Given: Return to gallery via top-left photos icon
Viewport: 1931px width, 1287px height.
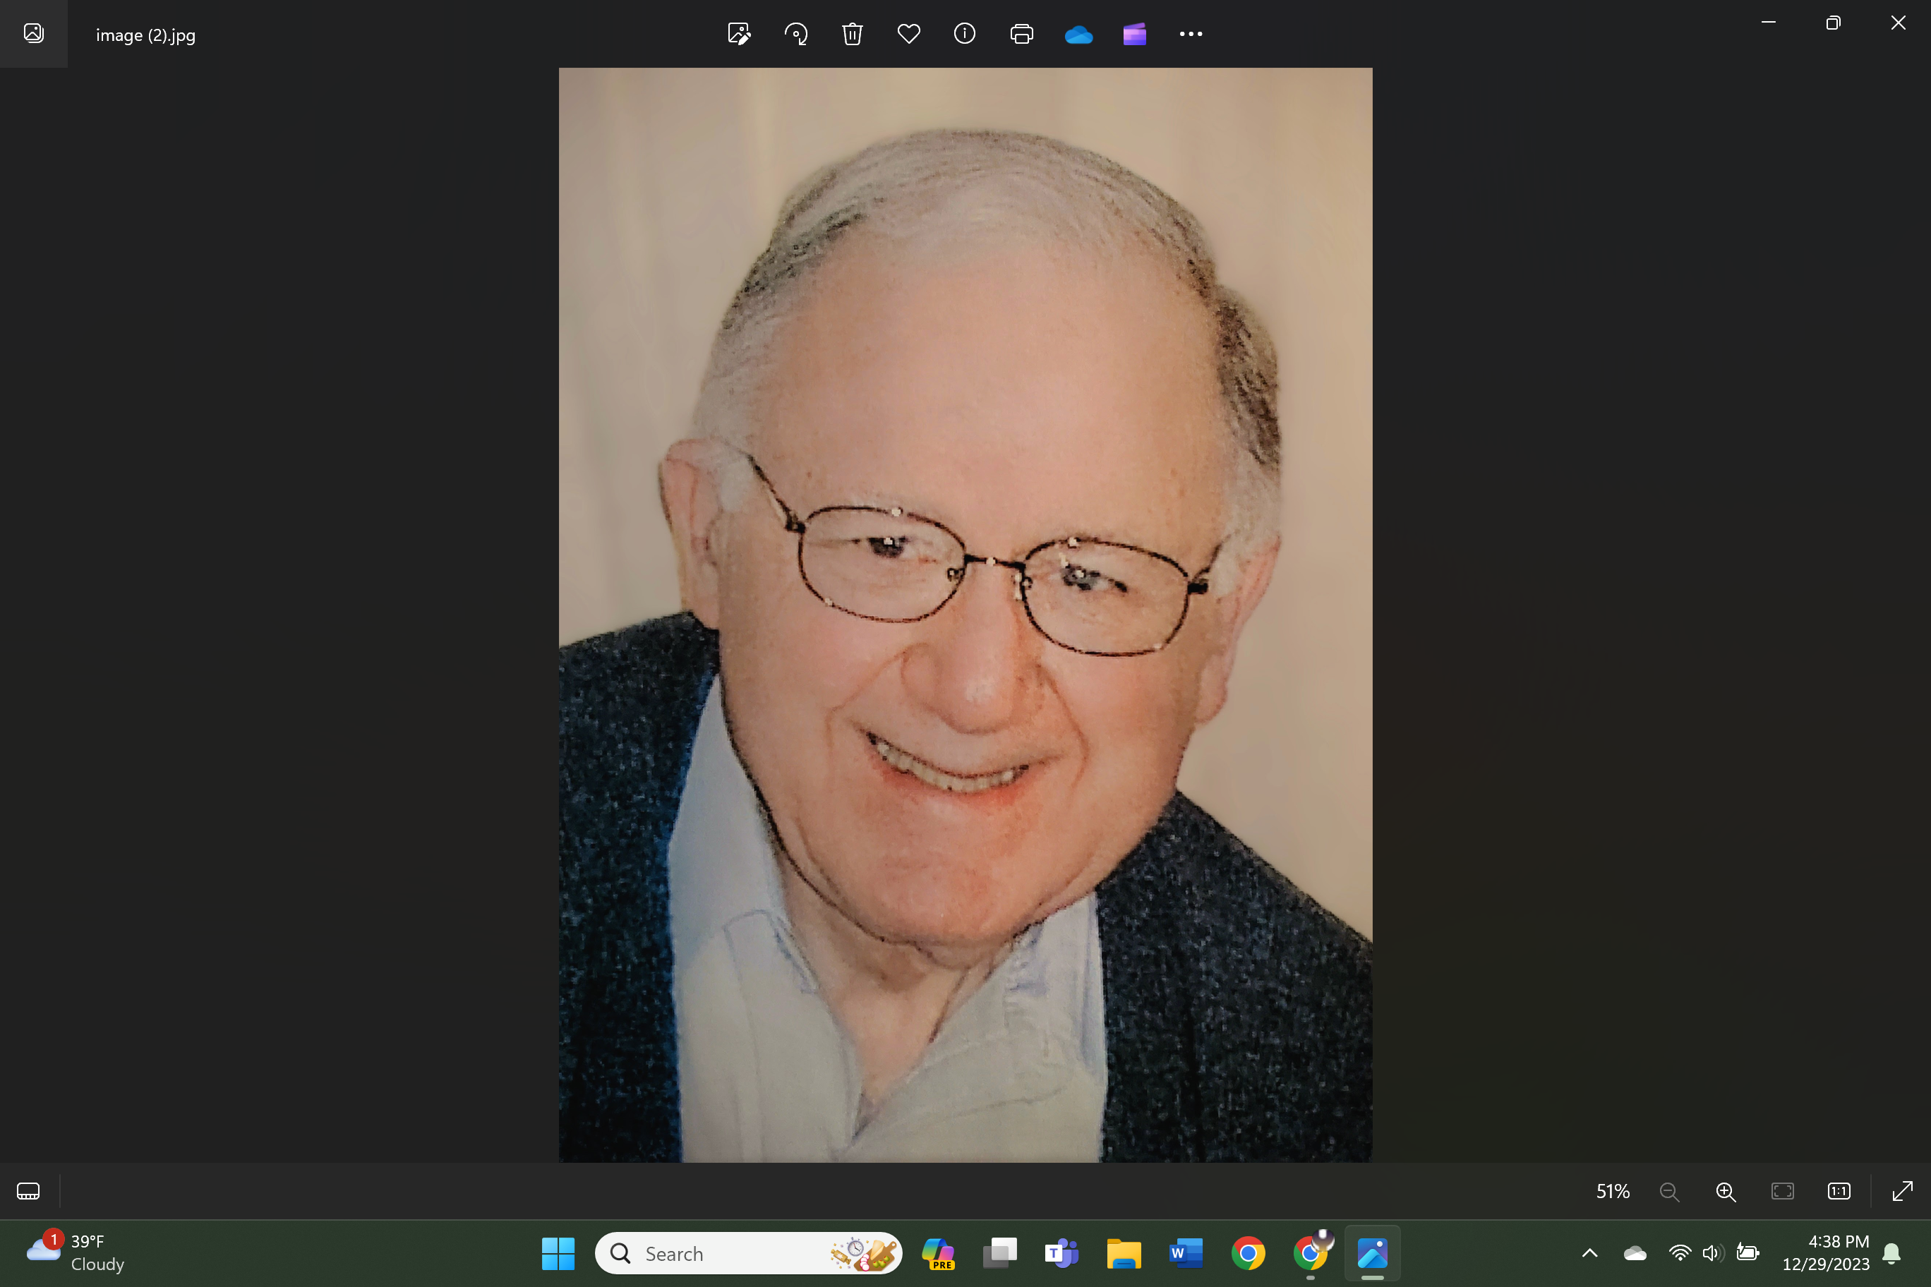Looking at the screenshot, I should (34, 33).
